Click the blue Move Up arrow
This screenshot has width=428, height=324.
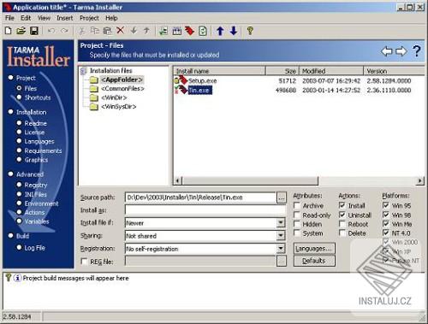[220, 31]
